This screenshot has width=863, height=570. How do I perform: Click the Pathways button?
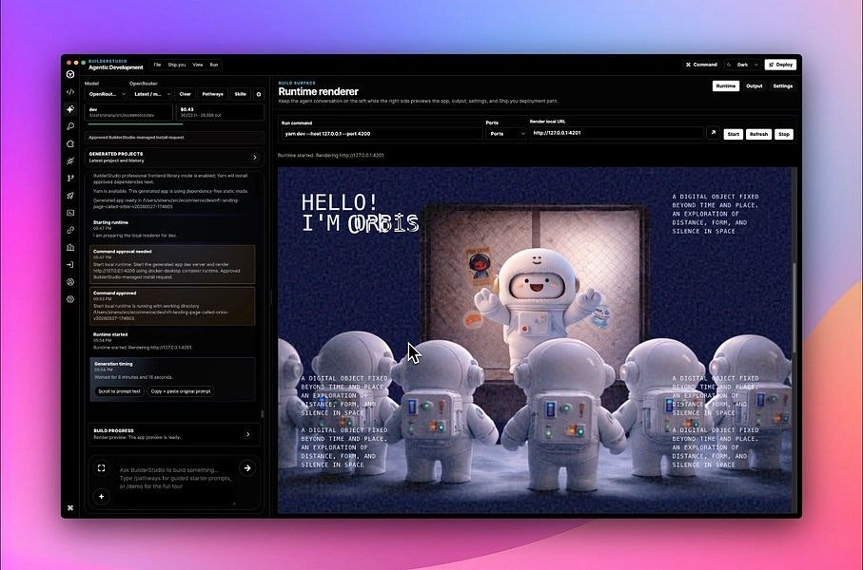[212, 94]
